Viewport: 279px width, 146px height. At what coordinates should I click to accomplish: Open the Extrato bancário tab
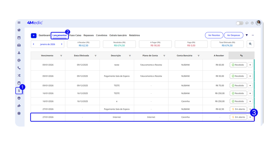[118, 35]
